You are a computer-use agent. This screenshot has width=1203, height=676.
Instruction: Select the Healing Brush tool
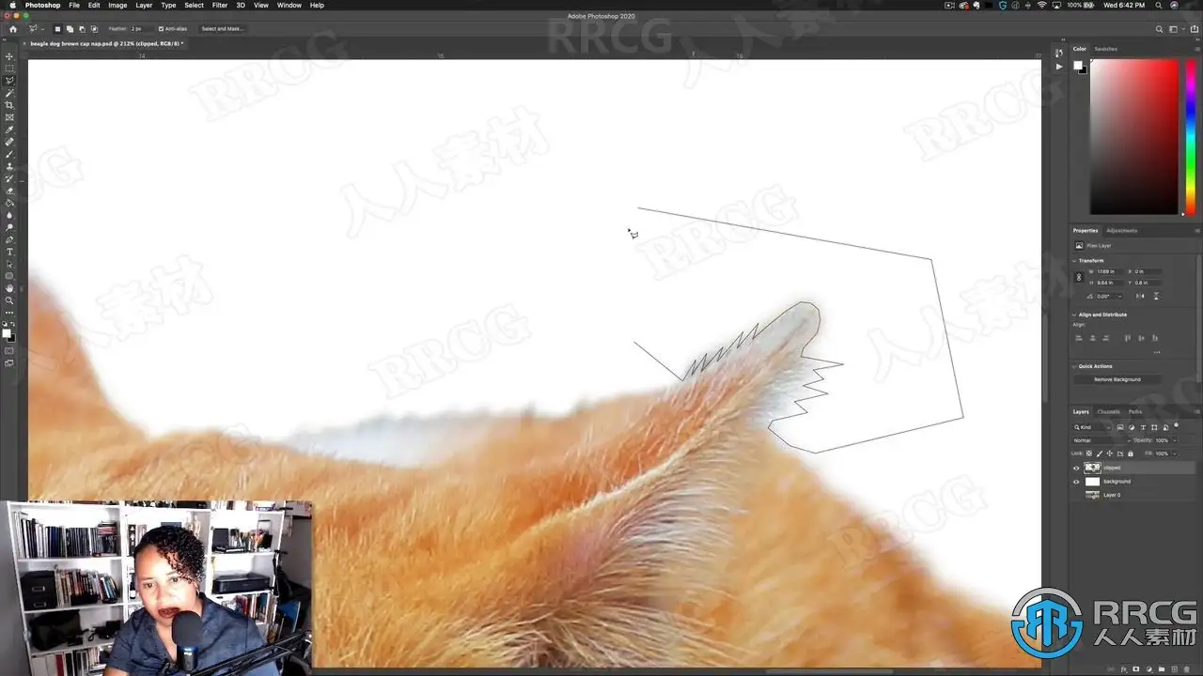click(10, 142)
